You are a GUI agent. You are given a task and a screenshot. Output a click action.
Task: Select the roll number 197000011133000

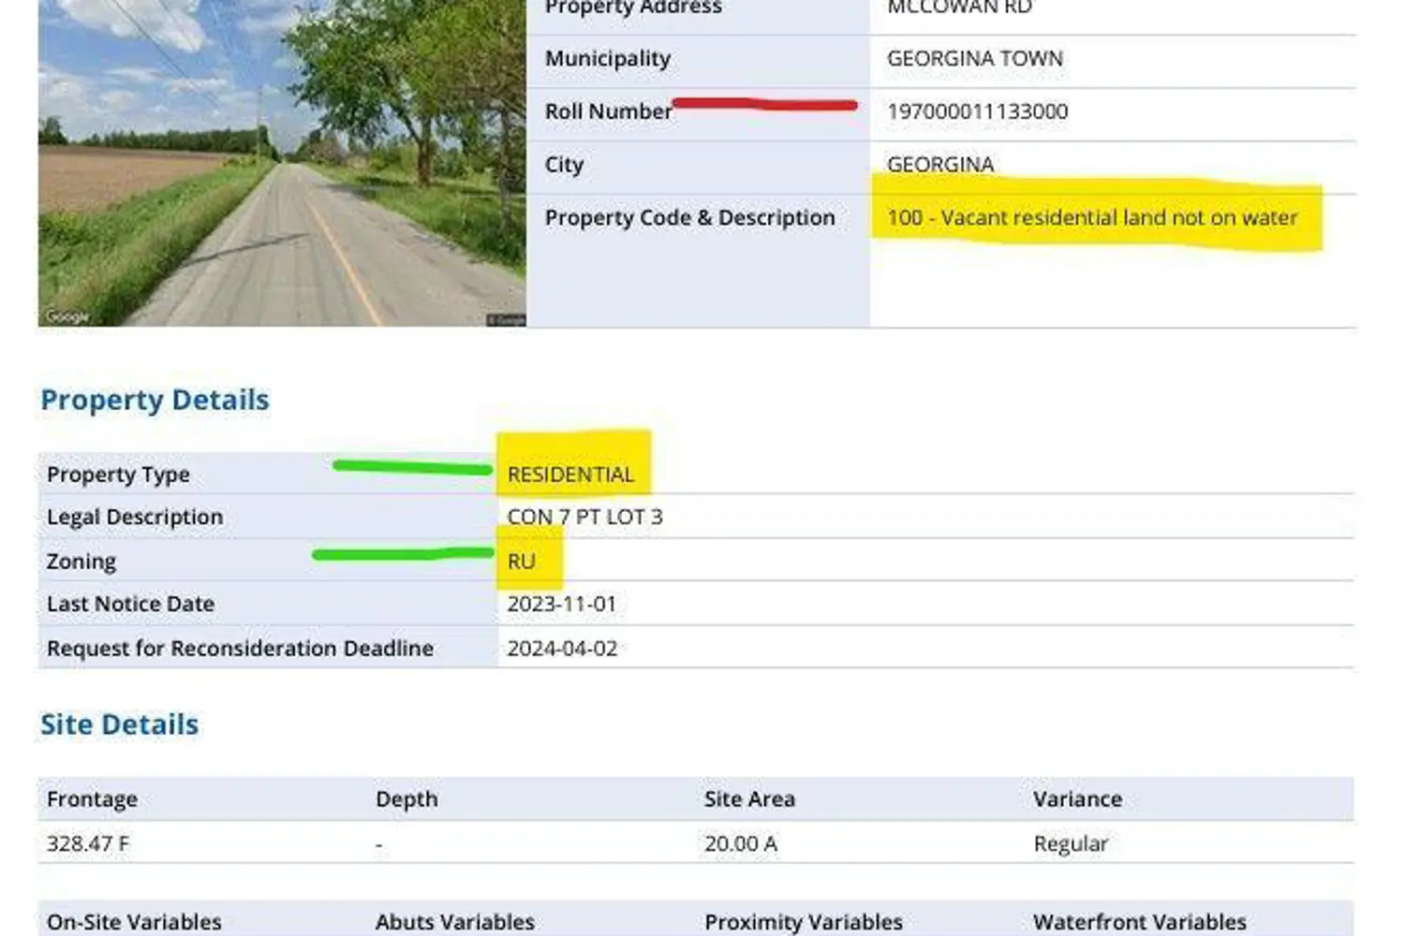click(977, 111)
